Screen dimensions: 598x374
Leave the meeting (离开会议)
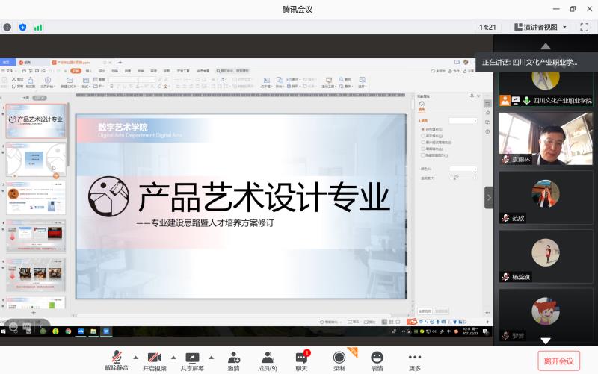[x=558, y=361]
